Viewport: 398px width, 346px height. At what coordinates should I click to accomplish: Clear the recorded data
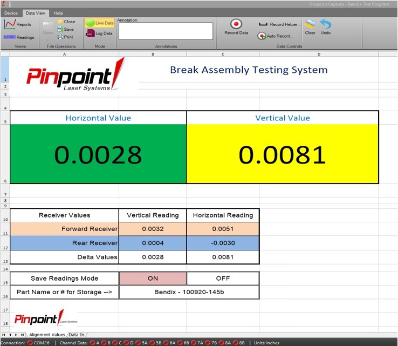[x=310, y=27]
